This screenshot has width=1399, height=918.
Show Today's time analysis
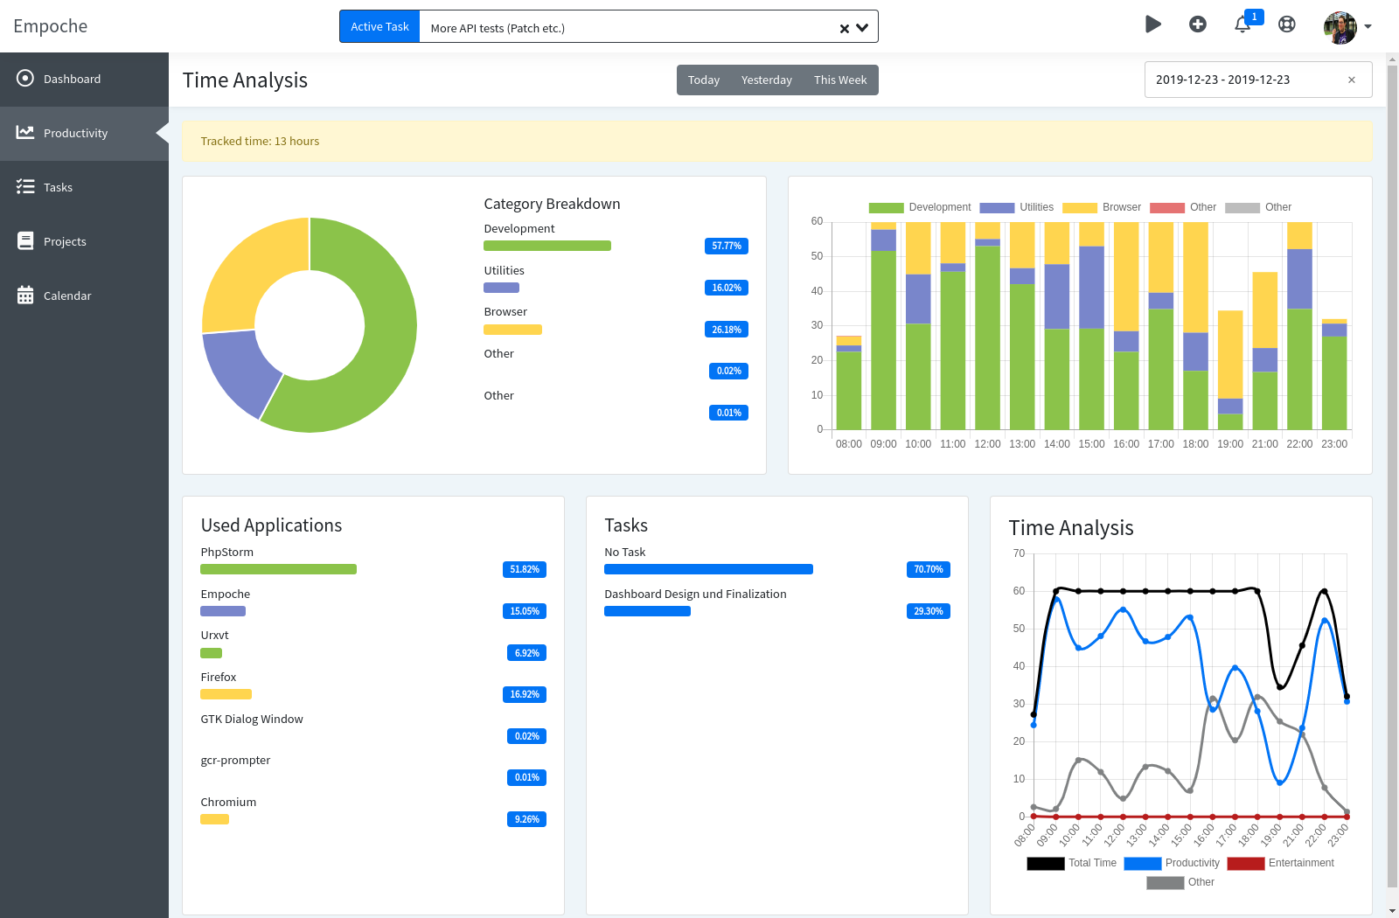(704, 80)
